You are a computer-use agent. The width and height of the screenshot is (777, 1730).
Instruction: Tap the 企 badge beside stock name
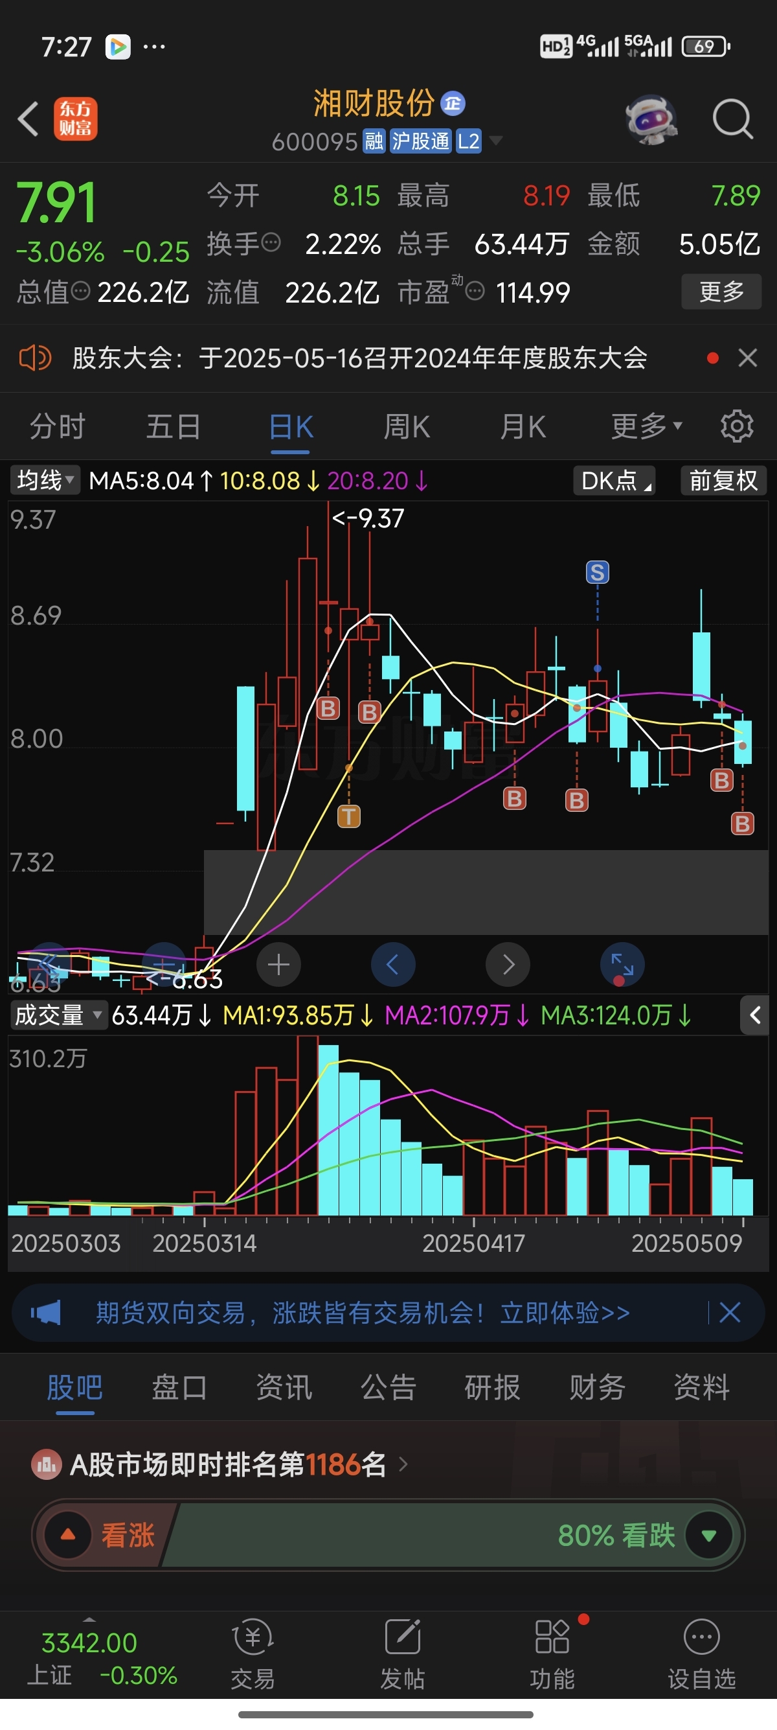click(453, 104)
